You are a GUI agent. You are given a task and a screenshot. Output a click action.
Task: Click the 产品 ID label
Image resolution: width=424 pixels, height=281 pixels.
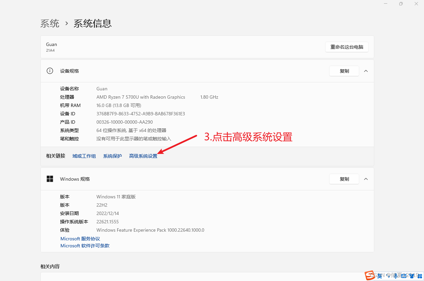[68, 122]
